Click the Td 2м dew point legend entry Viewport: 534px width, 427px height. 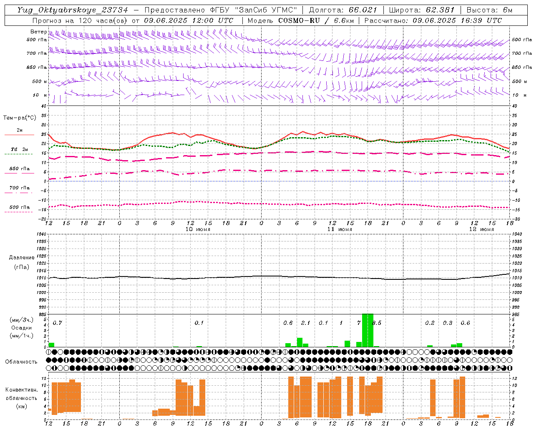[19, 149]
